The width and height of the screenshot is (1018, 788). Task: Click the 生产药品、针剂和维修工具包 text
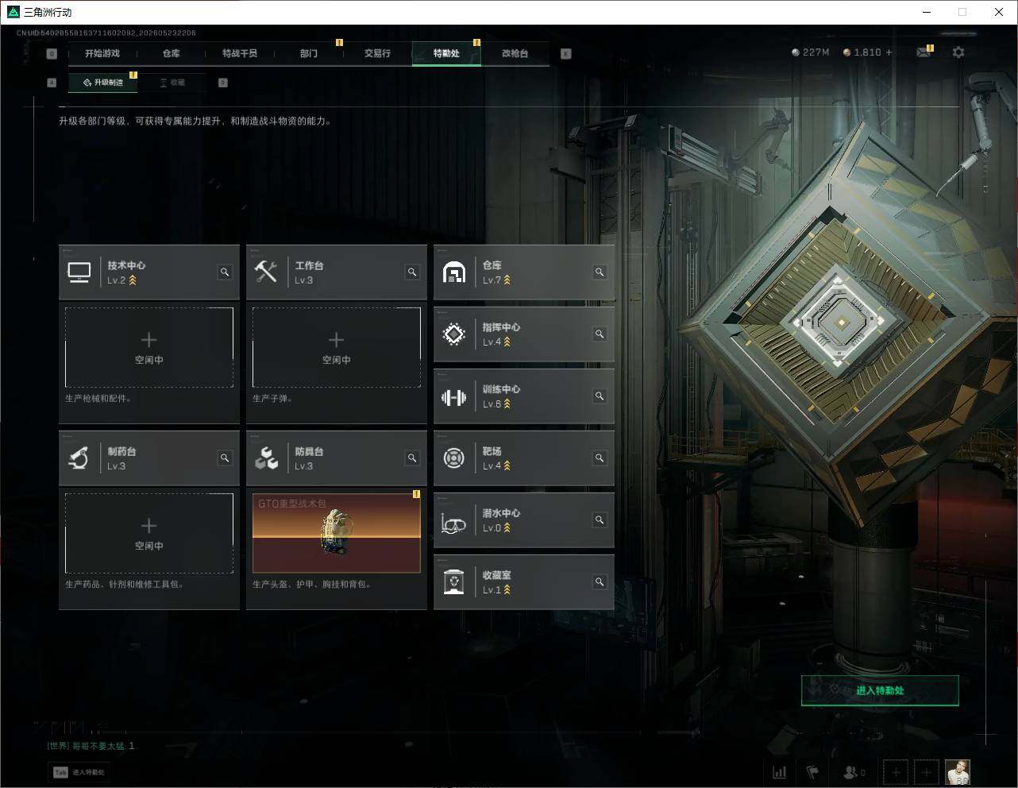pyautogui.click(x=125, y=585)
